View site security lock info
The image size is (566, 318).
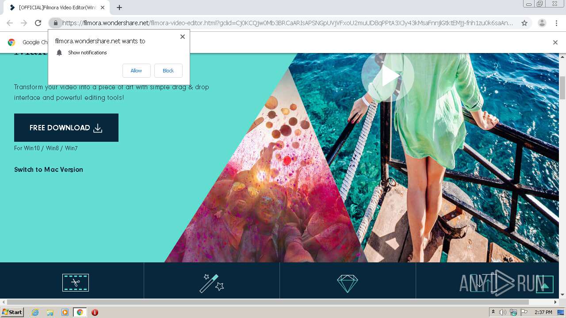tap(55, 23)
